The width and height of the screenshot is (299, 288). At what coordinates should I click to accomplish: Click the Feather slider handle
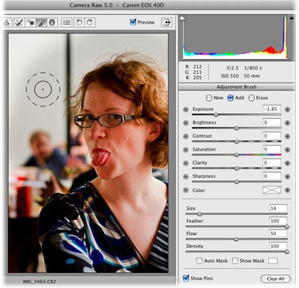(x=287, y=227)
